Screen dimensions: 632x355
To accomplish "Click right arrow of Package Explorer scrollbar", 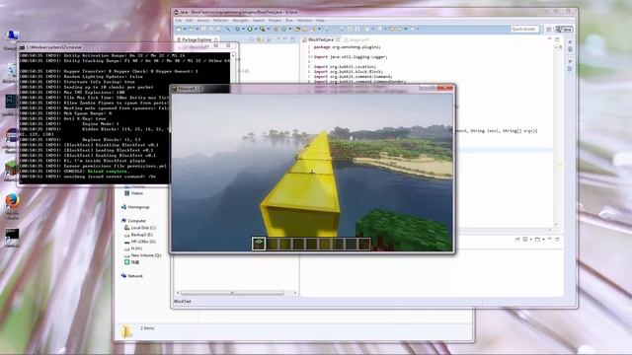I will (294, 293).
